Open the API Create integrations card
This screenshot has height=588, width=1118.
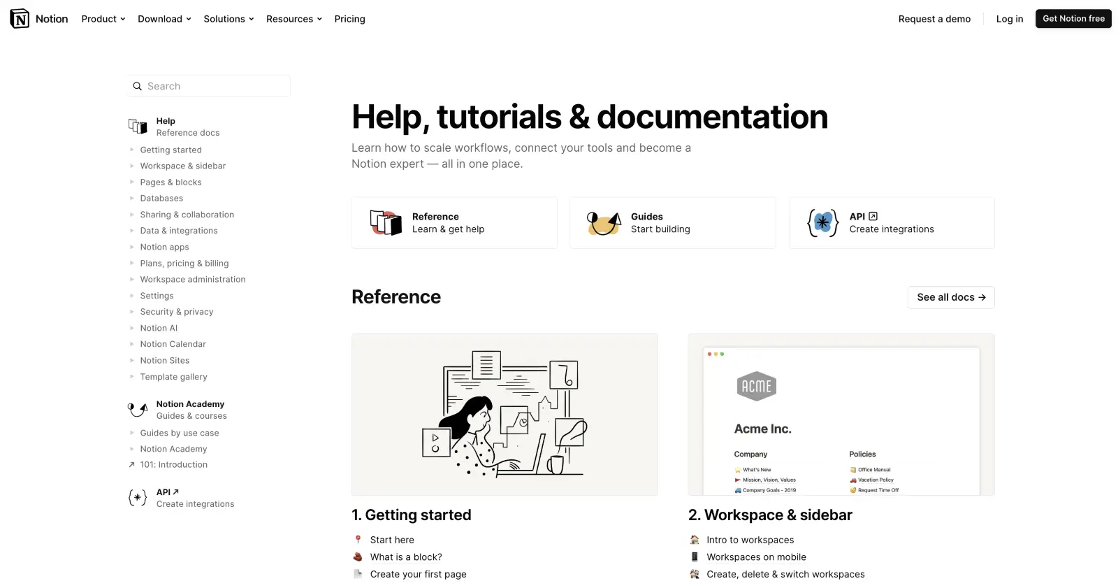click(892, 223)
